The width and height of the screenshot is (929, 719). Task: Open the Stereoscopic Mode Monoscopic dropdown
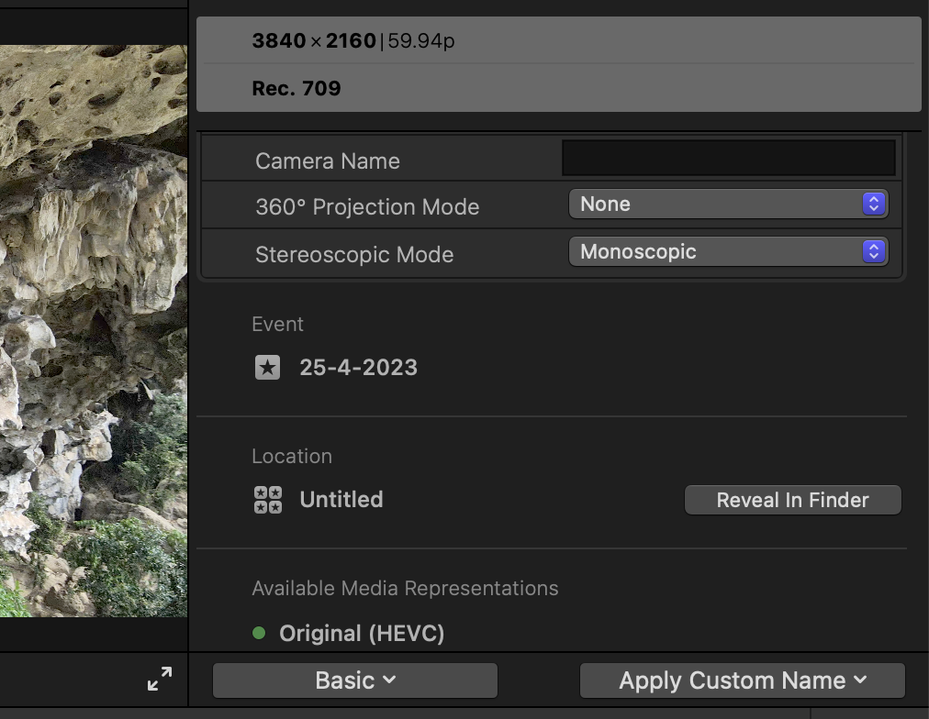point(728,251)
